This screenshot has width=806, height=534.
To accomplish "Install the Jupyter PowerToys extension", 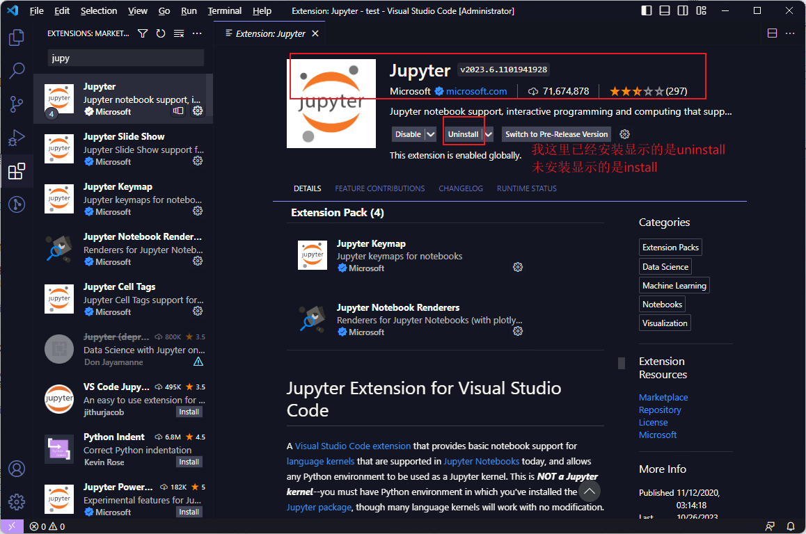I will pyautogui.click(x=189, y=512).
